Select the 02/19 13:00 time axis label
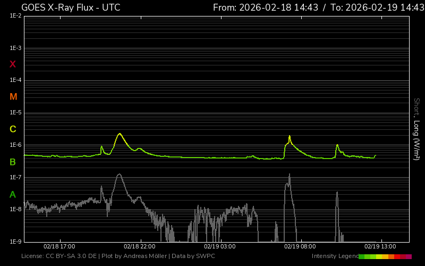The height and width of the screenshot is (266, 425). pyautogui.click(x=380, y=247)
